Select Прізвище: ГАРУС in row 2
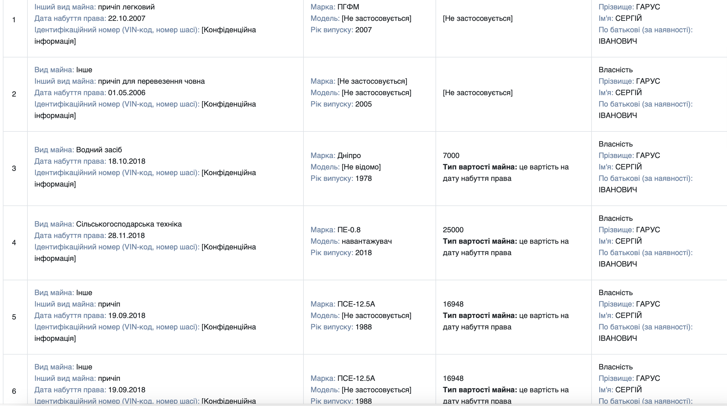727x406 pixels. pyautogui.click(x=629, y=81)
